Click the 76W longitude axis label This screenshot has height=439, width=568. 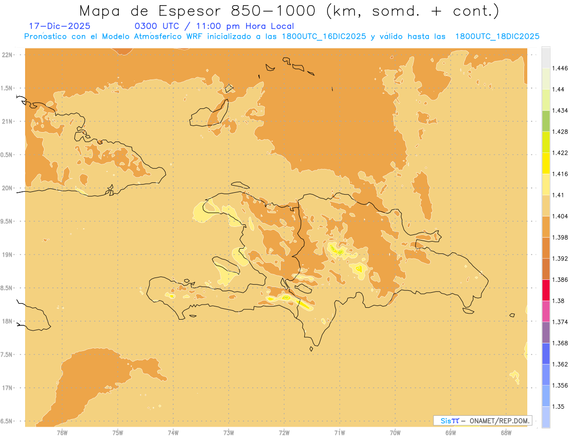click(x=62, y=433)
